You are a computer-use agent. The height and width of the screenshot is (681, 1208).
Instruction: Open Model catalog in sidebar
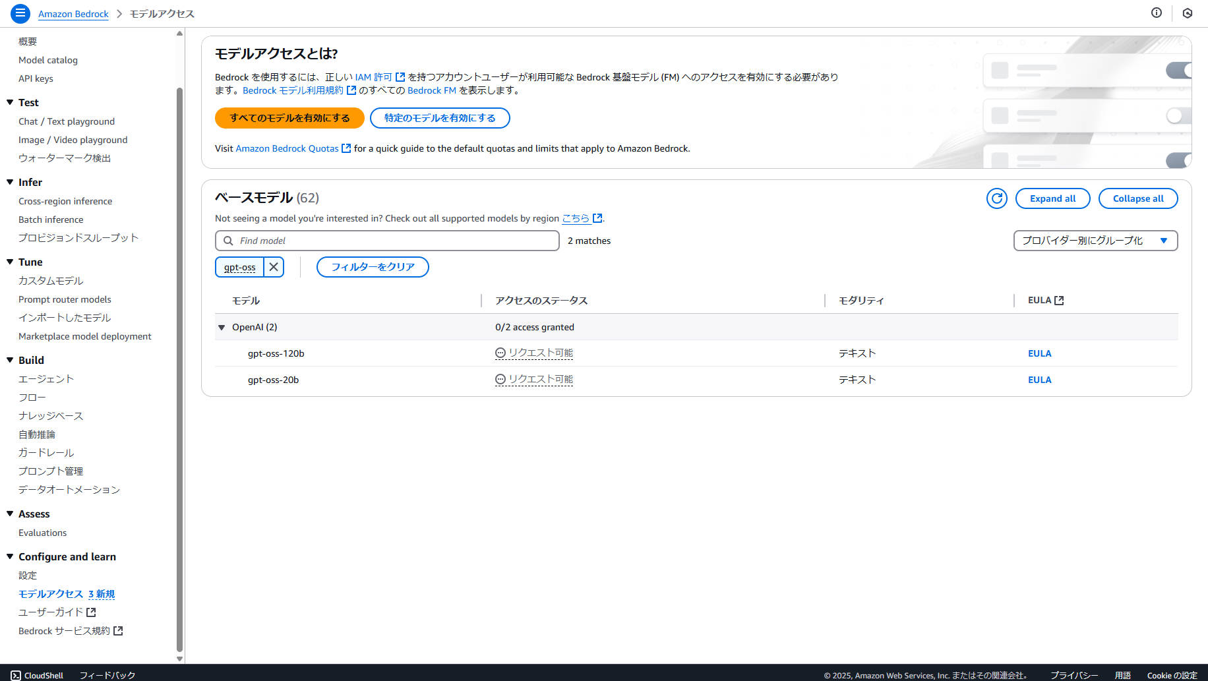[48, 60]
